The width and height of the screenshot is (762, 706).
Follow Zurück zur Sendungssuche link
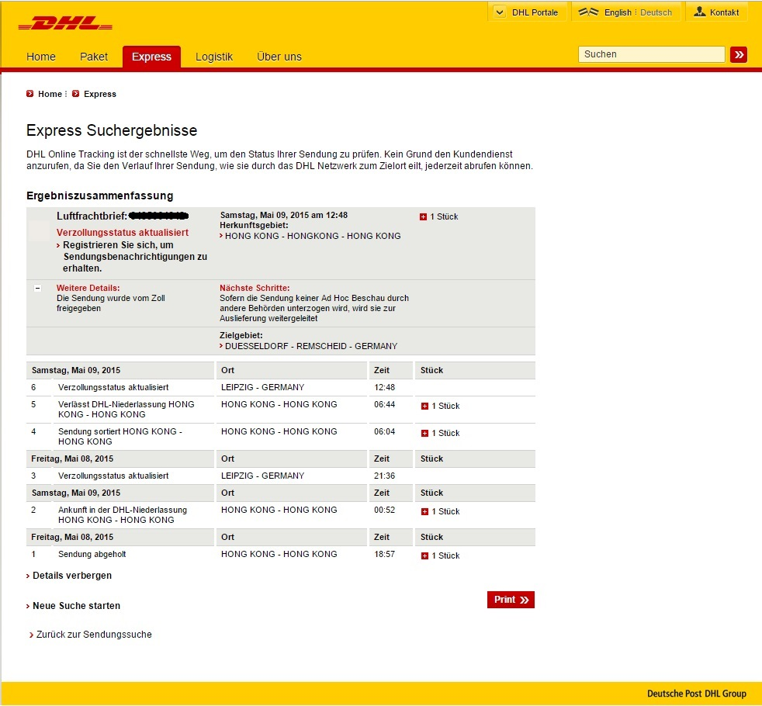(94, 635)
